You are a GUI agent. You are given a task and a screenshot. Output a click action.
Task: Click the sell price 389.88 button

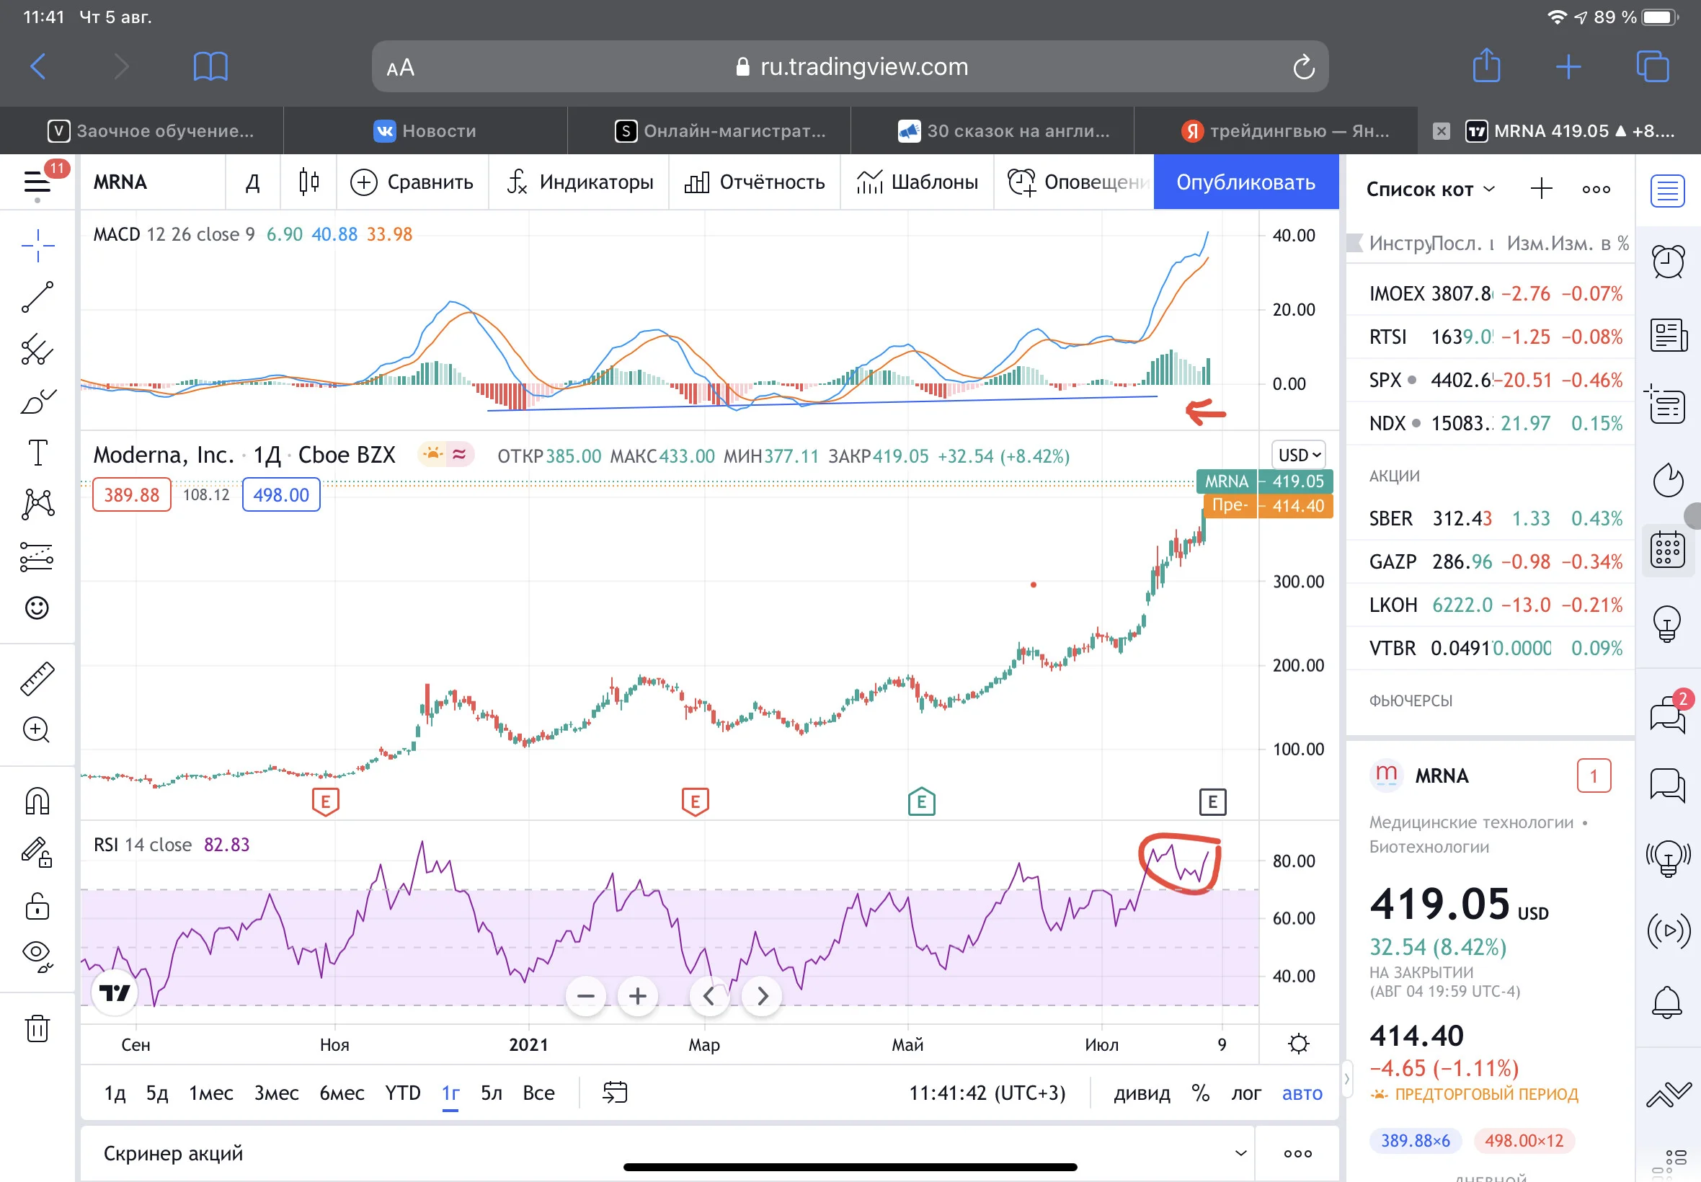[131, 494]
